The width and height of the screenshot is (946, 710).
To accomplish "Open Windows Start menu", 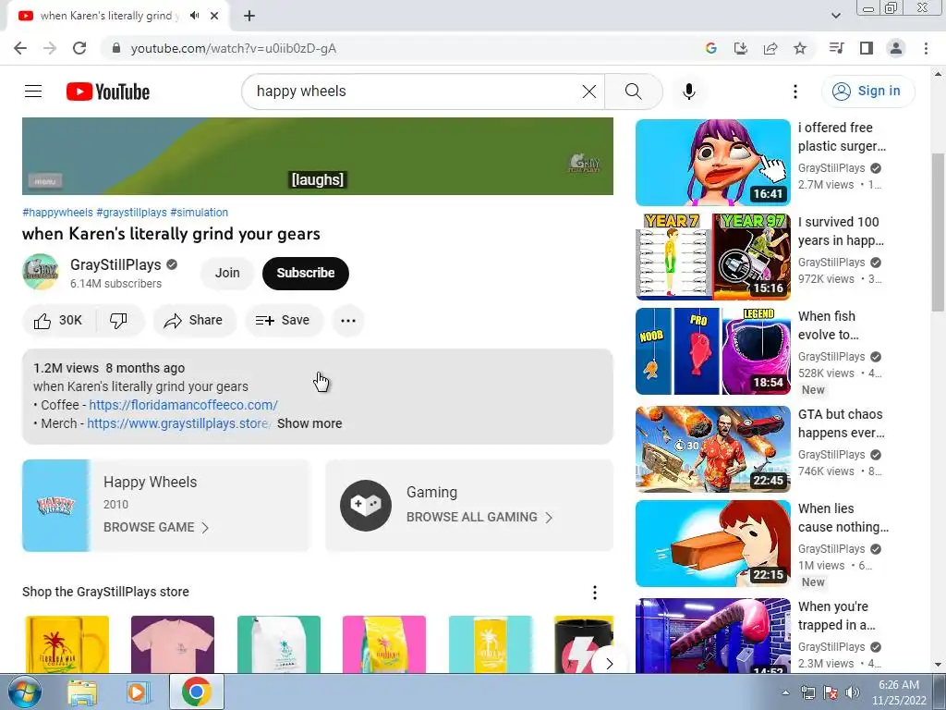I will pyautogui.click(x=25, y=692).
